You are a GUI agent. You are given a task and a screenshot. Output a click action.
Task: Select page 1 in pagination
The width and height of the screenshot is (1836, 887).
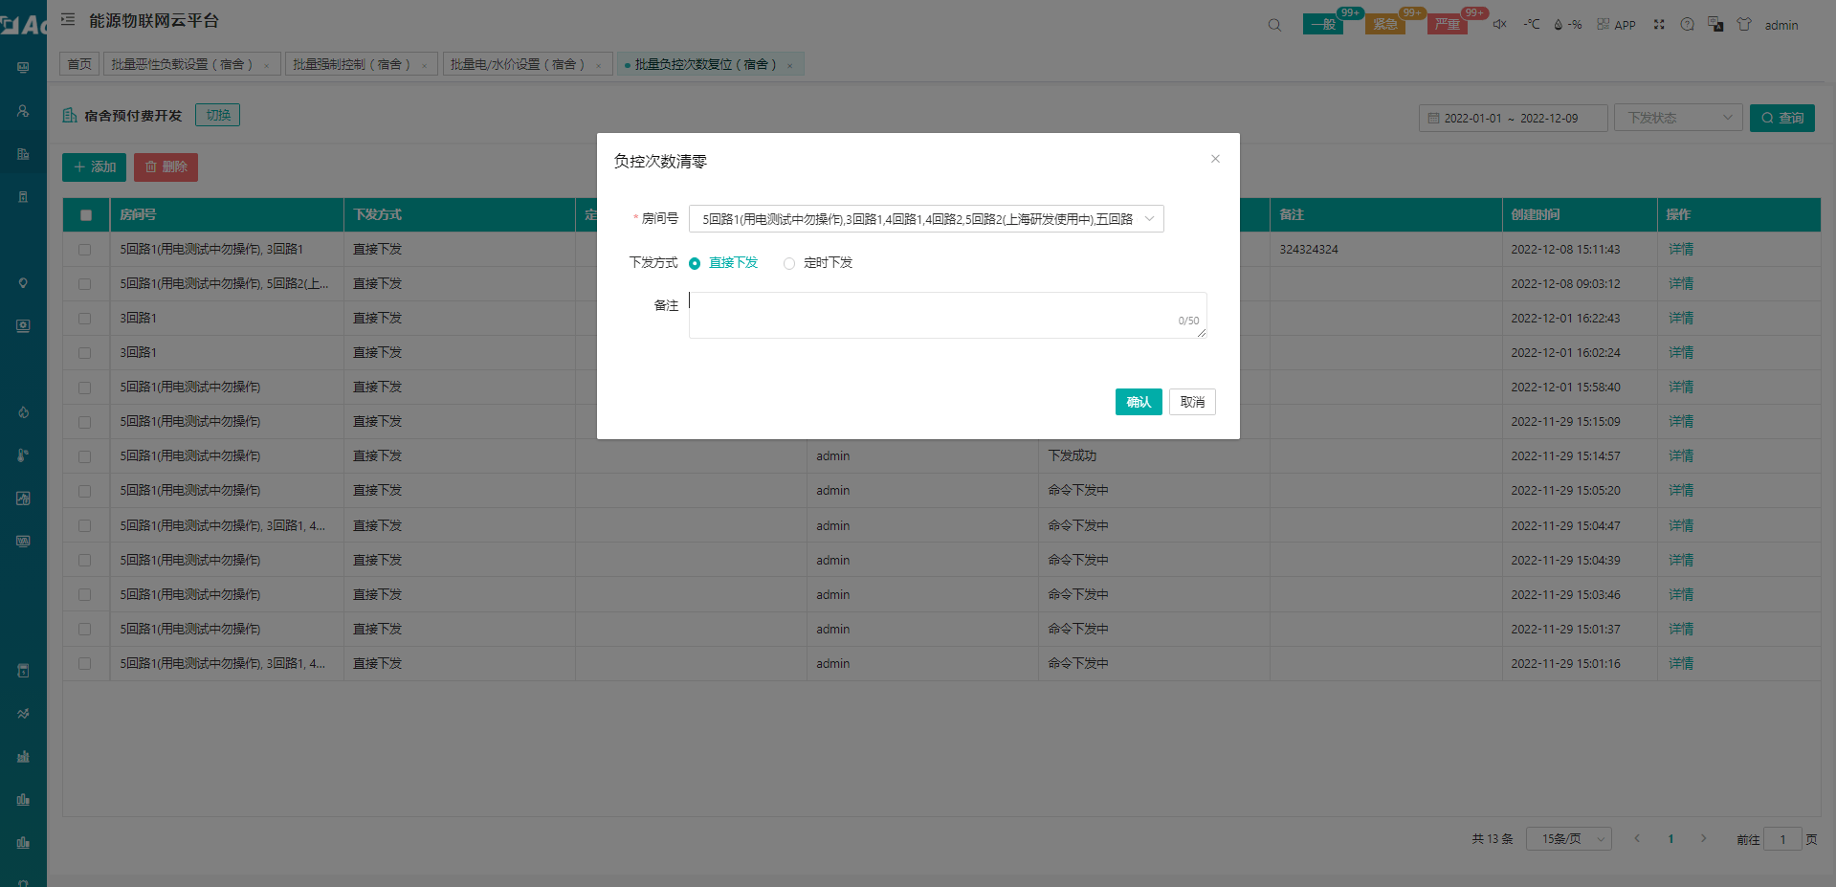pos(1670,839)
